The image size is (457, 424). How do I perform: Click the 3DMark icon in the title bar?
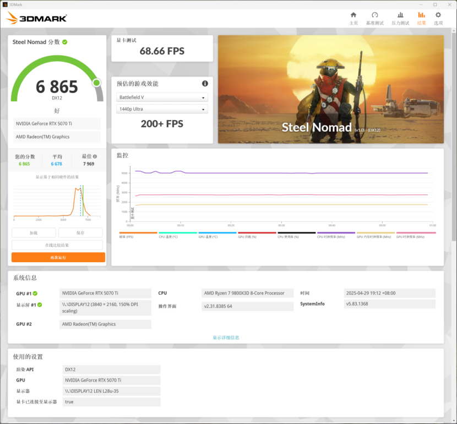click(x=5, y=4)
